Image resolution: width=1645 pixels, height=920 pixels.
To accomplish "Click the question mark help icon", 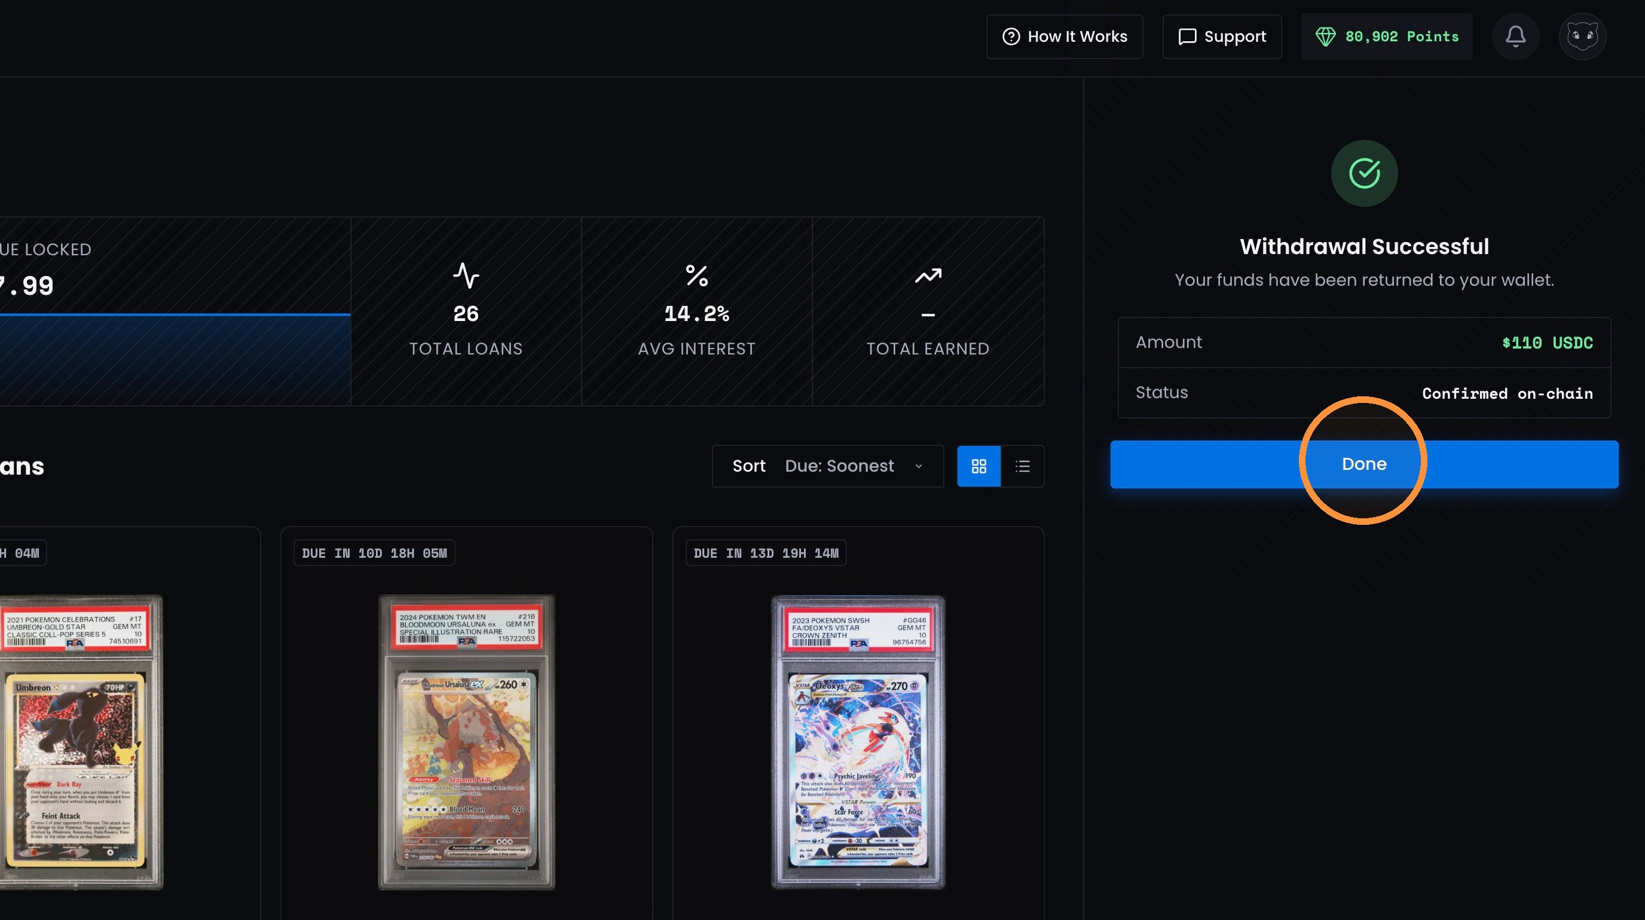I will (1011, 37).
